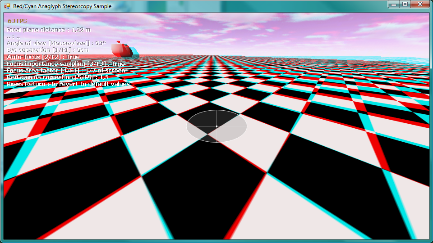Click the 'Focal plane distance : 1,22 m' line
Screen dimensions: 433x243
48,30
